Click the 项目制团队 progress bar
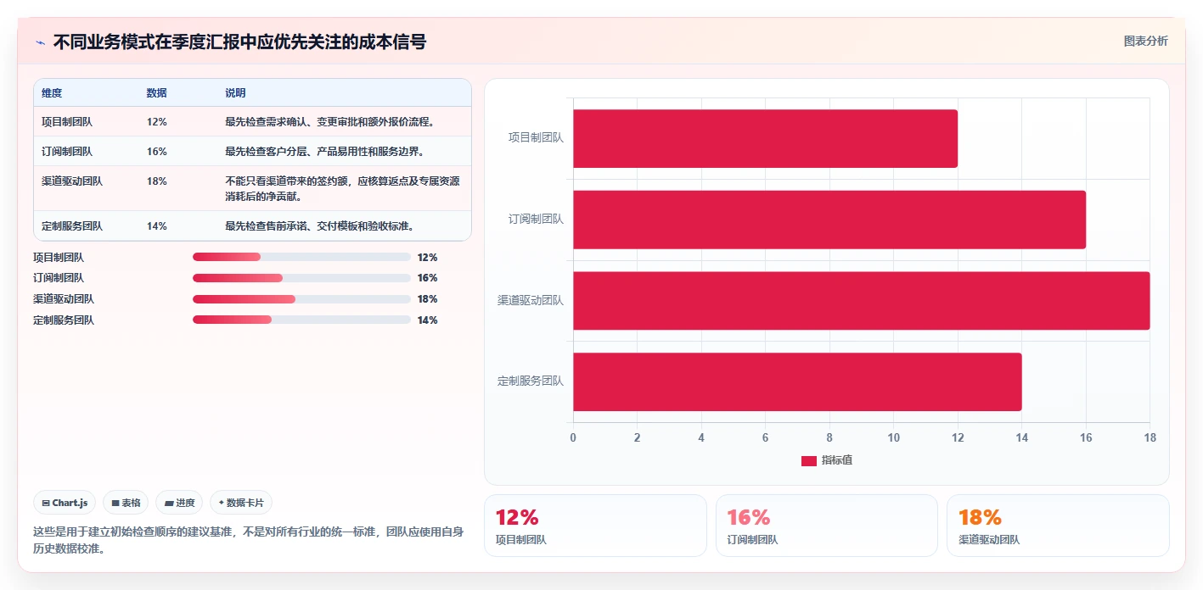 [x=301, y=257]
